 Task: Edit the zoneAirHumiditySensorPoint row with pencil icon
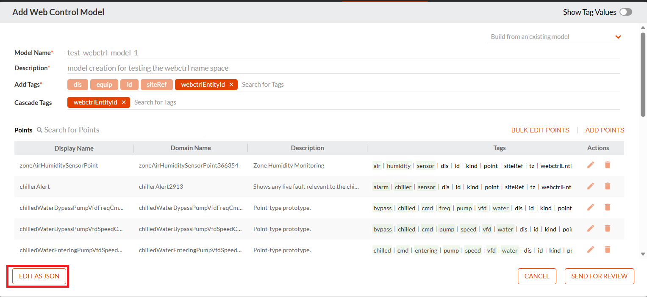[591, 165]
